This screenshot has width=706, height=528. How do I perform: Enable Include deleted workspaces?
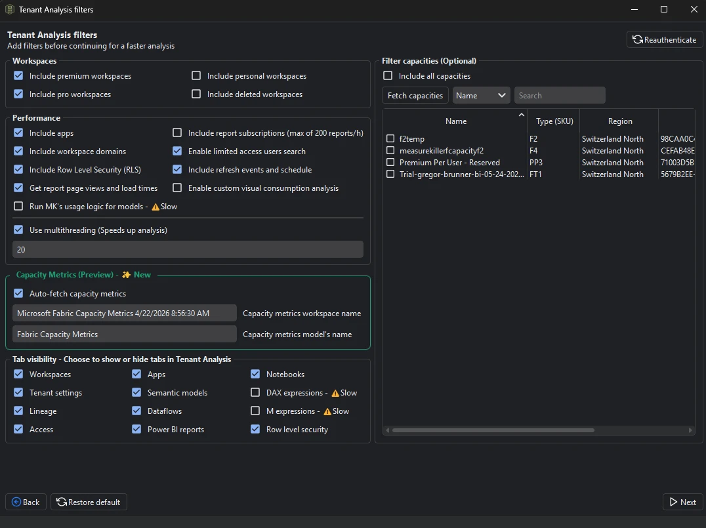pos(196,94)
